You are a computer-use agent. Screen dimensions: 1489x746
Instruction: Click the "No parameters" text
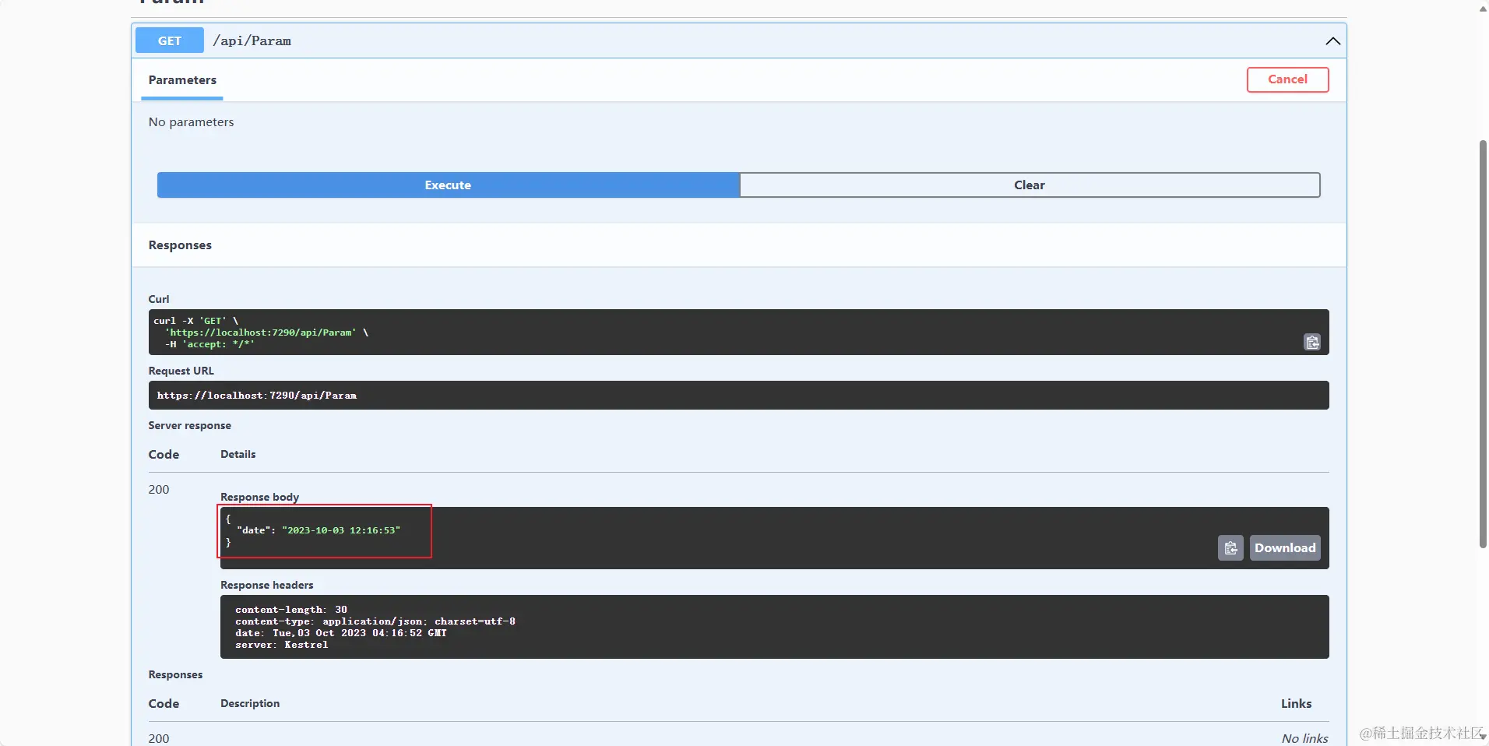click(192, 122)
